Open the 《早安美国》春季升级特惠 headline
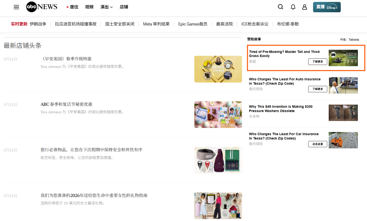367x221 pixels. click(66, 59)
